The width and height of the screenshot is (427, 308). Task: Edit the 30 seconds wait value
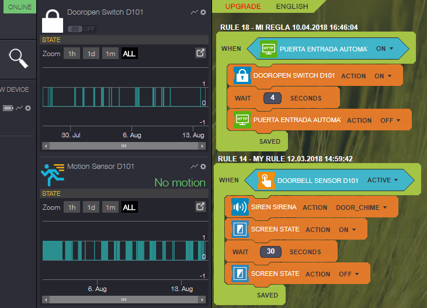click(x=271, y=252)
